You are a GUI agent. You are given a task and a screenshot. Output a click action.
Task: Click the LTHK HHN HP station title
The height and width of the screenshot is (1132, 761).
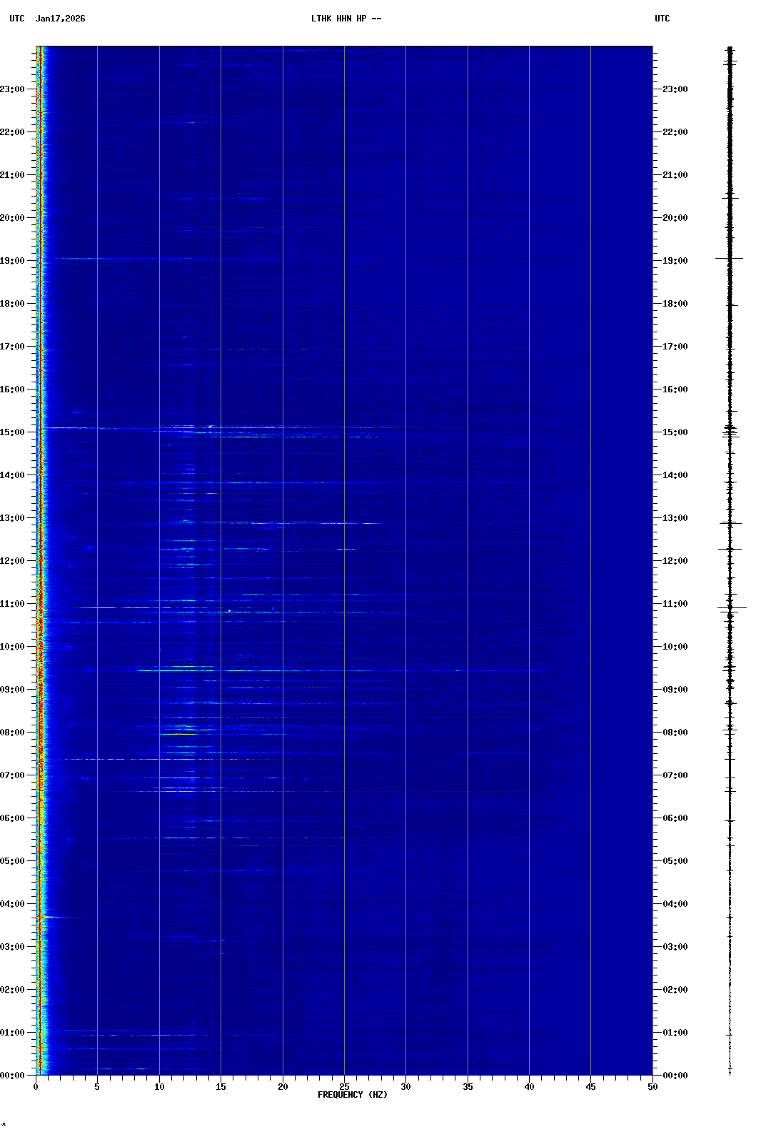point(346,19)
